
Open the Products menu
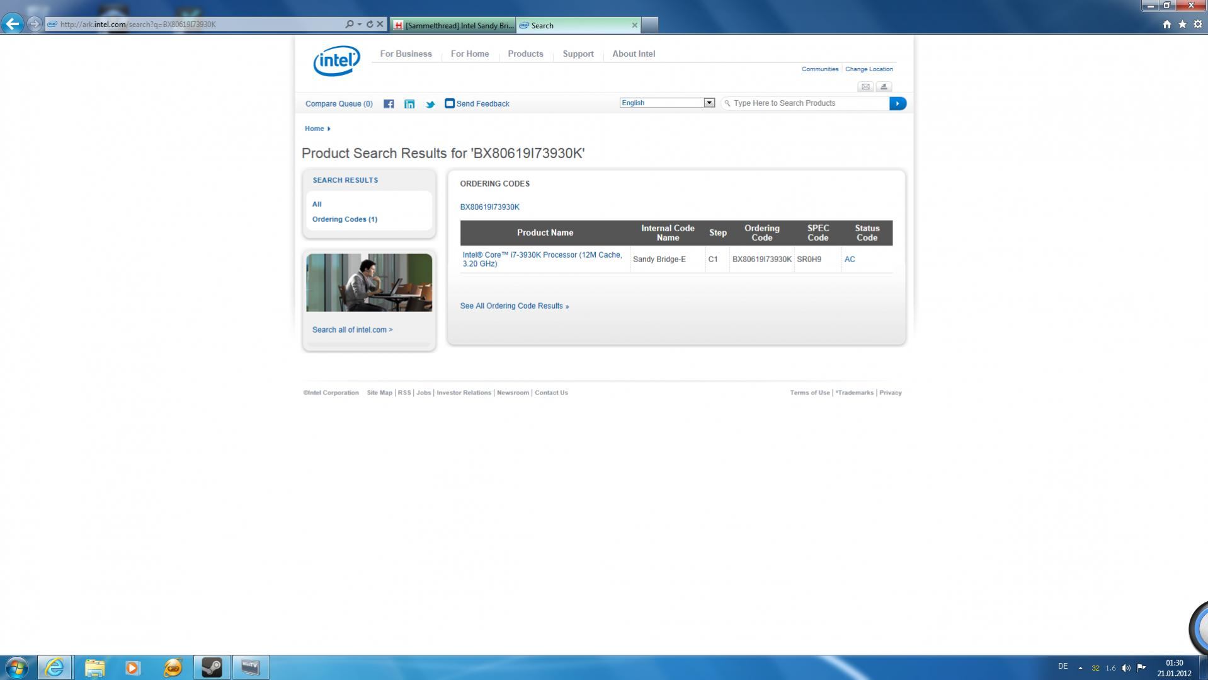tap(525, 54)
